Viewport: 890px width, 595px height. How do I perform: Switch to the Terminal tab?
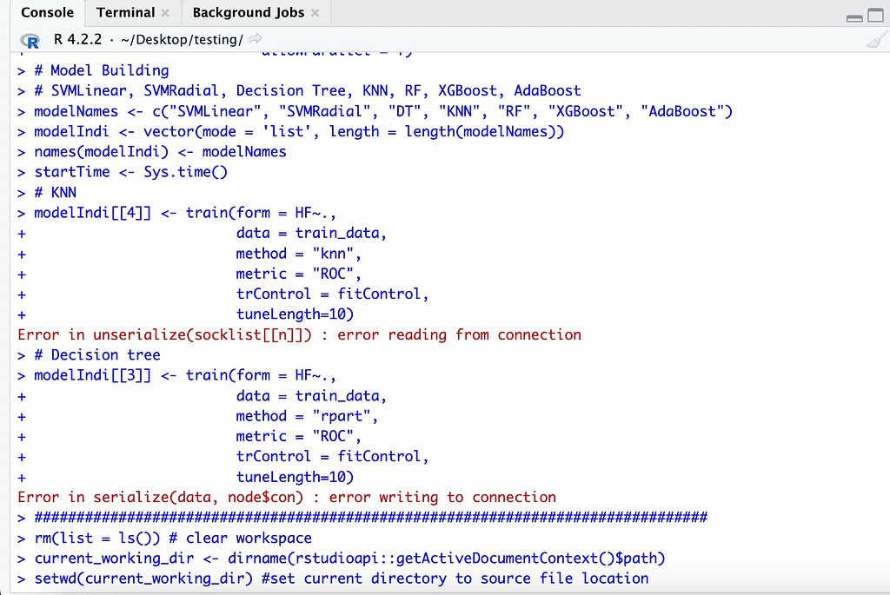pos(126,12)
